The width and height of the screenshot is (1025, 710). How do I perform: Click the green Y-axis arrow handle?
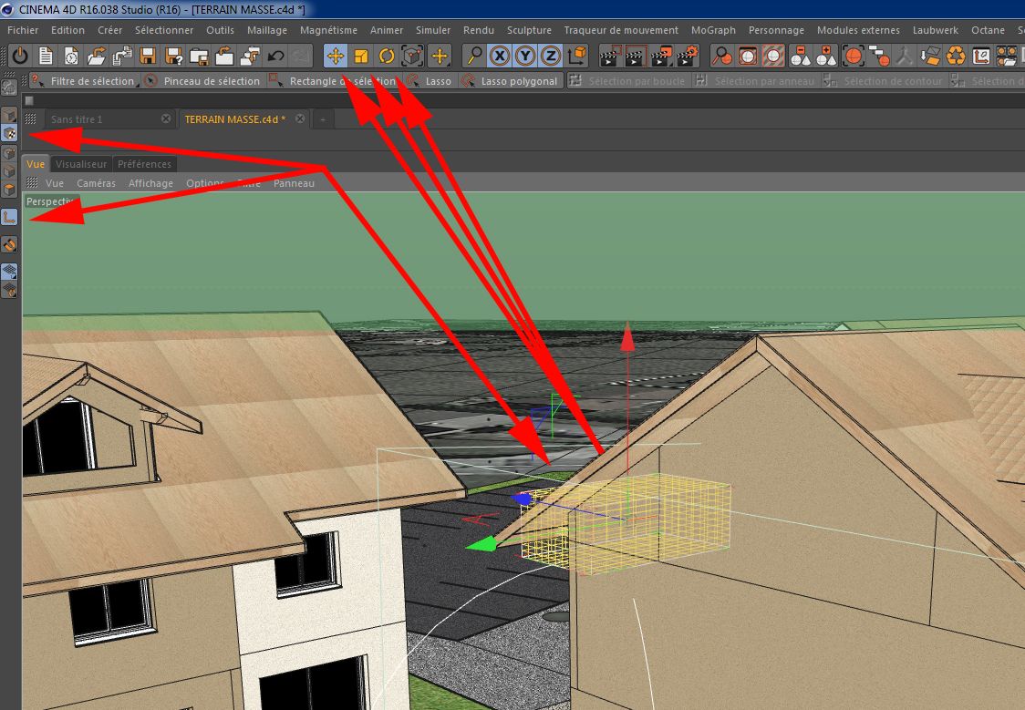pos(481,543)
